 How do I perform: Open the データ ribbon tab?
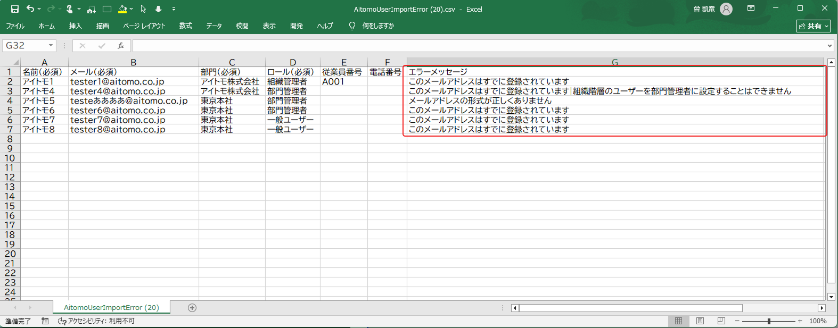click(214, 26)
